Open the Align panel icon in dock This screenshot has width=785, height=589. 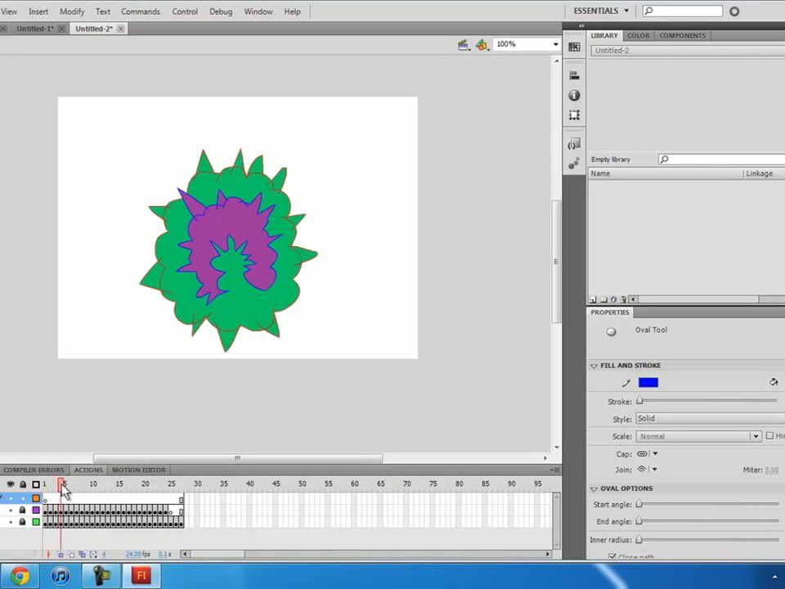pos(574,75)
